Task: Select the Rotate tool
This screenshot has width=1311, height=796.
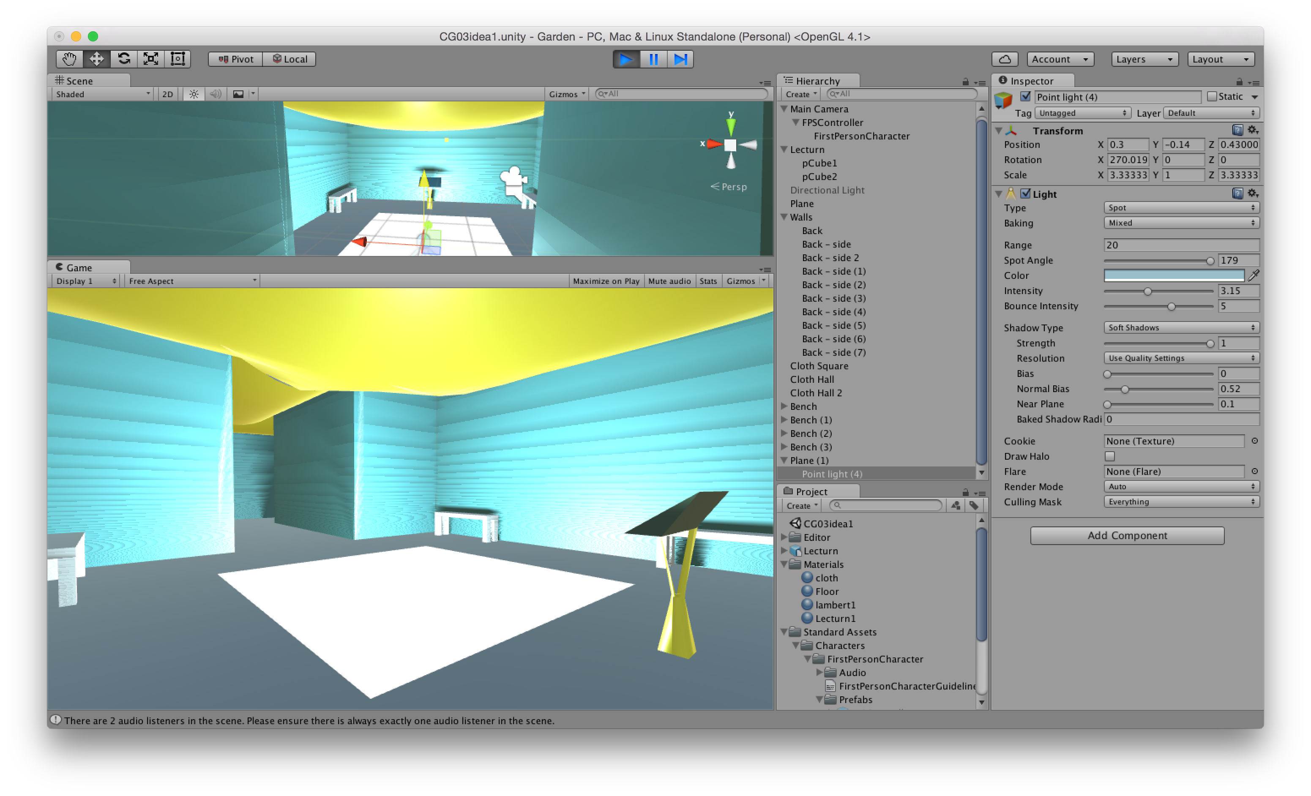Action: click(124, 59)
